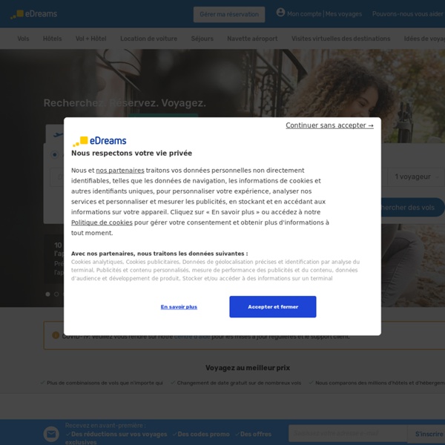This screenshot has width=445, height=445.
Task: Open the Politique de cookies link
Action: 102,222
